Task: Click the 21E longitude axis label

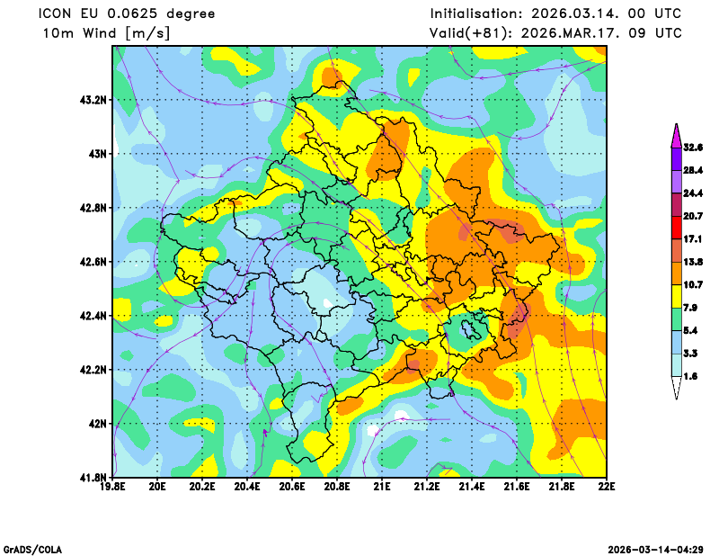Action: point(382,488)
